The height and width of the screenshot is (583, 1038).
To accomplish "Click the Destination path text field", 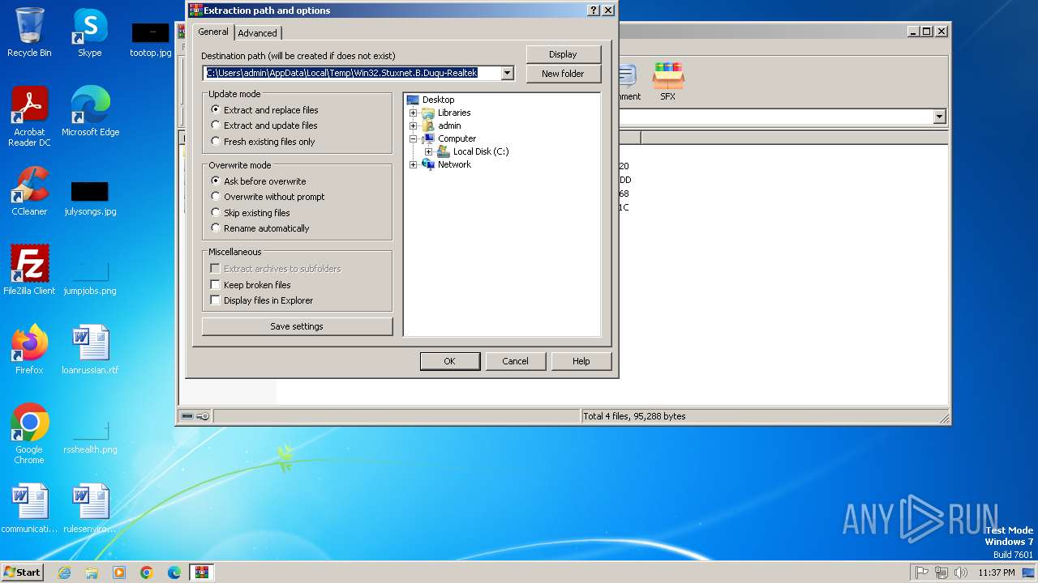I will [x=352, y=73].
